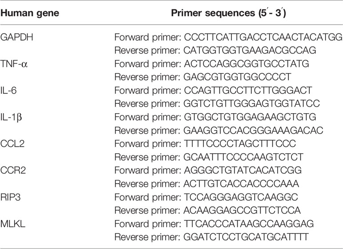Click the IL-1β gene row label
The height and width of the screenshot is (249, 343).
pos(11,117)
